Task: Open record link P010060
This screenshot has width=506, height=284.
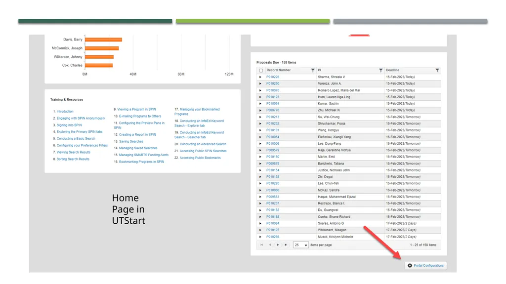Action: coord(273,190)
